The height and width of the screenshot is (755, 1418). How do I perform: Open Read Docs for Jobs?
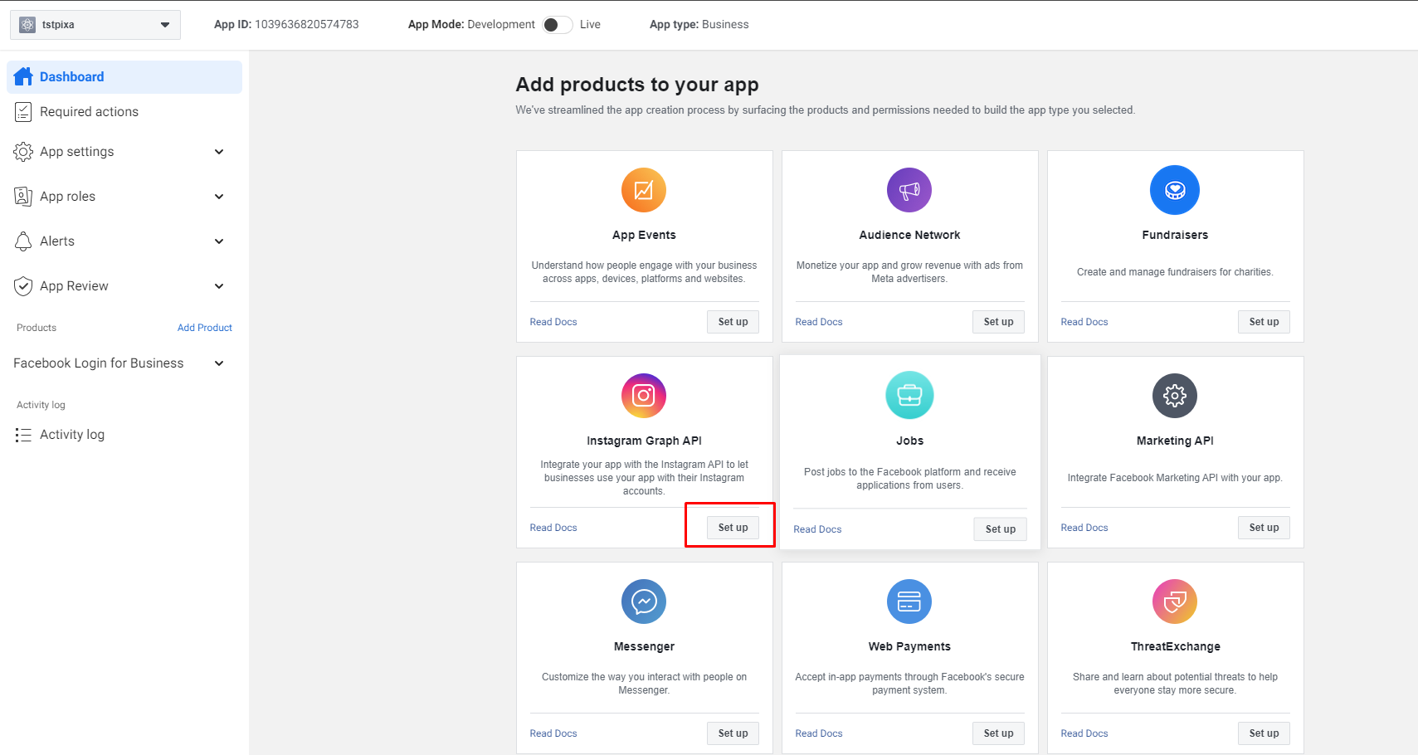[x=817, y=529]
